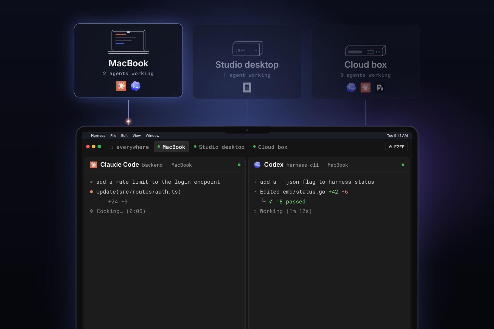494x329 pixels.
Task: Open the Edit menu
Action: (124, 135)
